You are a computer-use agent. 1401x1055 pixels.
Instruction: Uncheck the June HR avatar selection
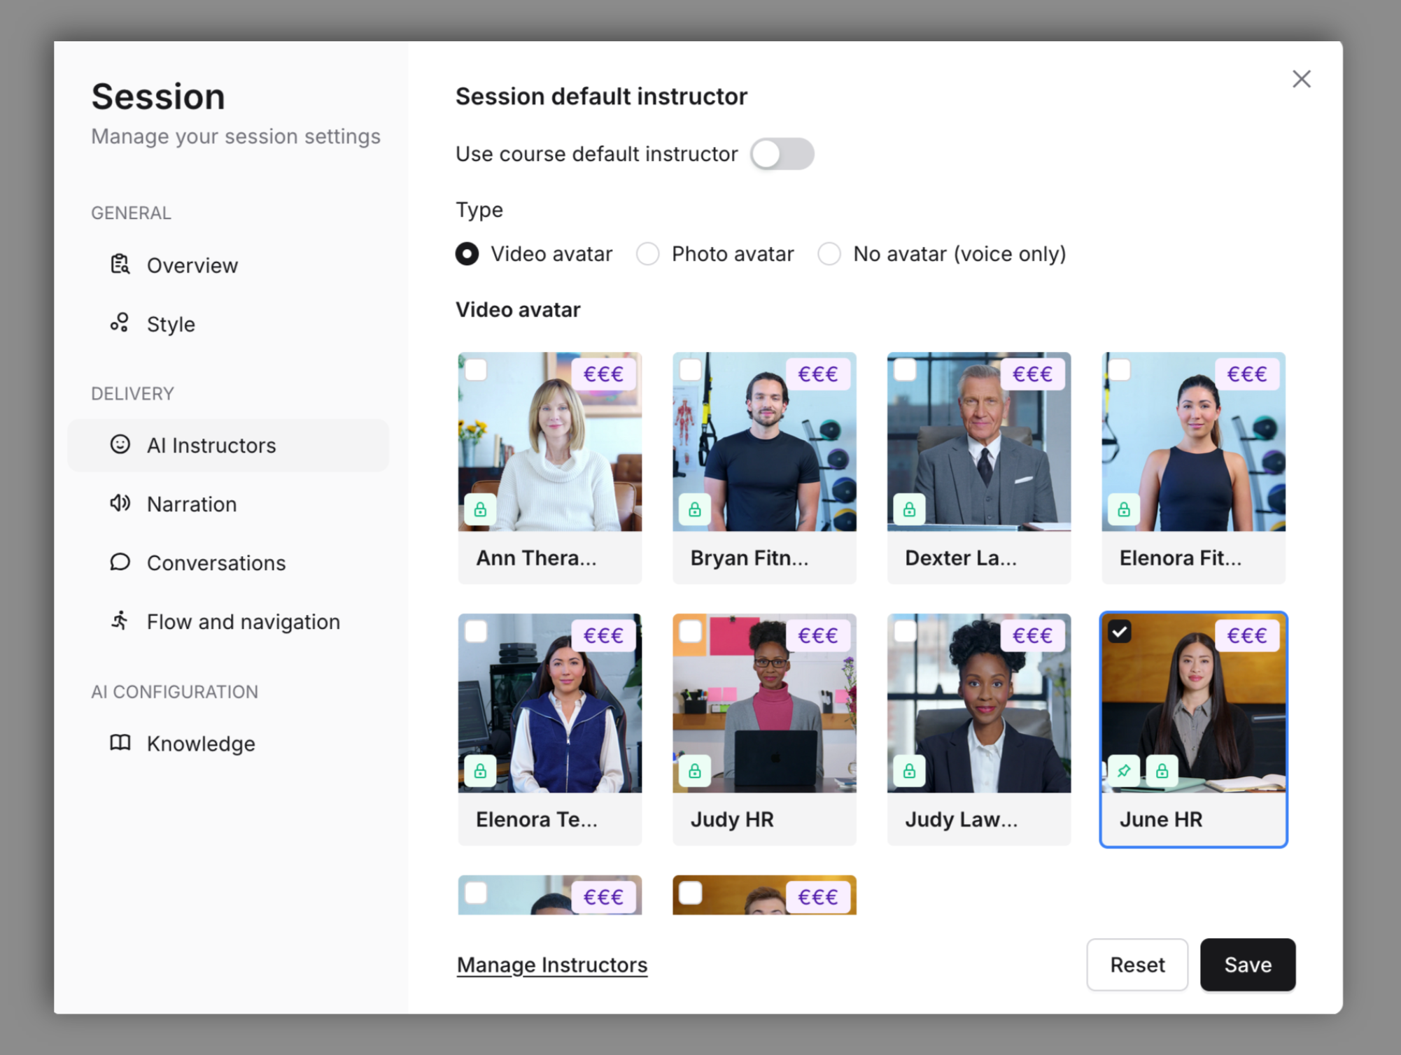[x=1120, y=630]
